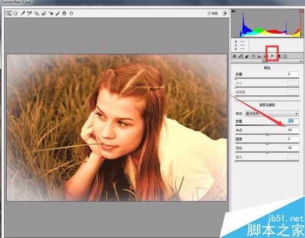Open the vignette Style dropdown

271,114
